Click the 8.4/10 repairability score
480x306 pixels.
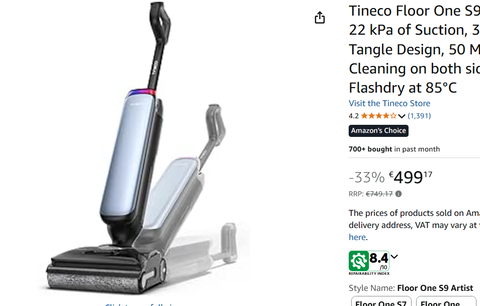[x=379, y=261]
